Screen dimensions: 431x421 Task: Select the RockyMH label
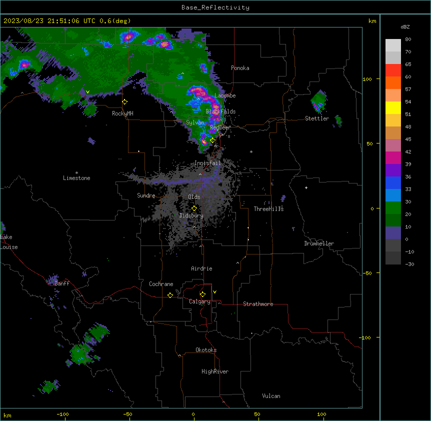(122, 113)
